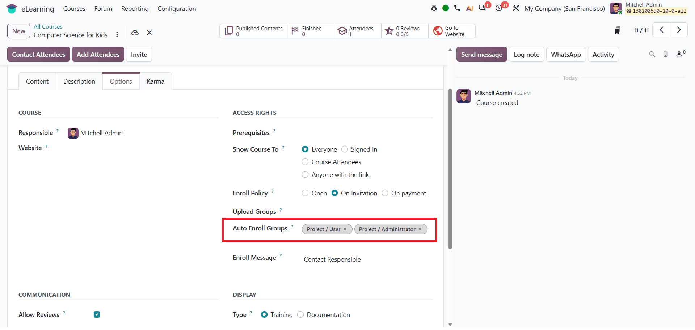
Task: Click the green online status indicator
Action: click(446, 8)
